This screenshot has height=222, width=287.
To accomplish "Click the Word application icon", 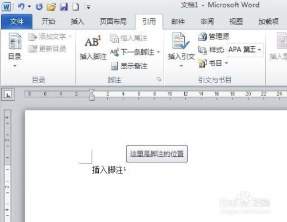I will [6, 7].
